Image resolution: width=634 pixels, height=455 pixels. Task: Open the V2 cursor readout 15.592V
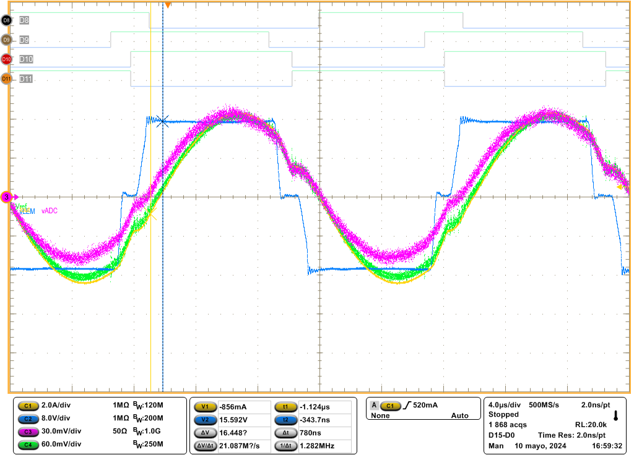[x=244, y=420]
